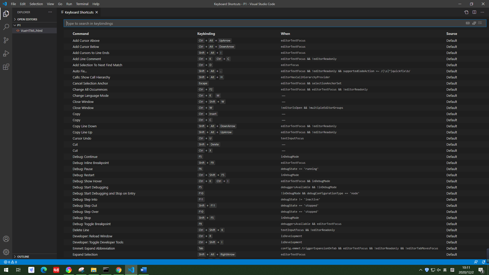
Task: Open VueHTML.html in the Explorer
Action: [x=32, y=31]
